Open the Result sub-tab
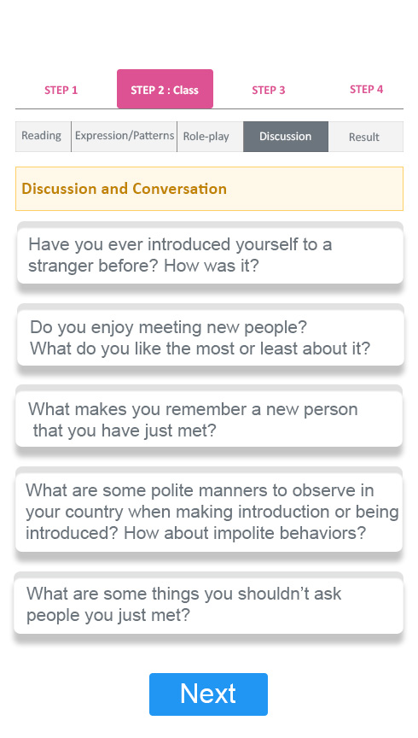This screenshot has width=418, height=738. [x=366, y=137]
